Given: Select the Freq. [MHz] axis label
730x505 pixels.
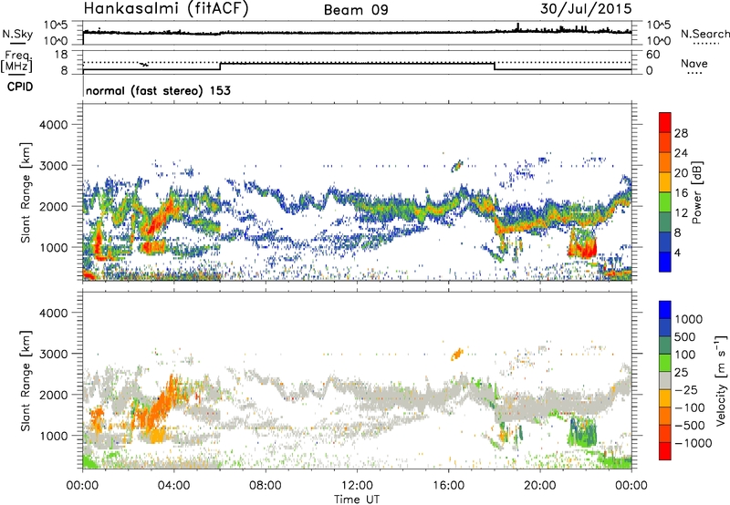Looking at the screenshot, I should 16,62.
